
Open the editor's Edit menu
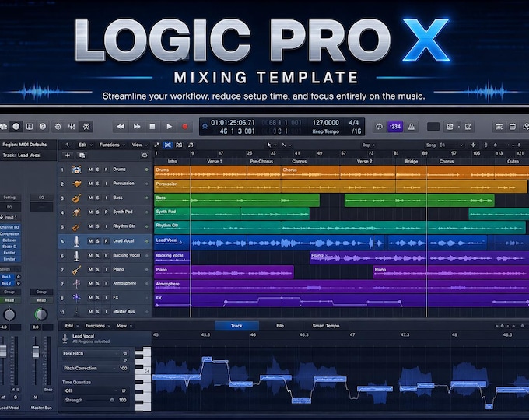pyautogui.click(x=72, y=326)
